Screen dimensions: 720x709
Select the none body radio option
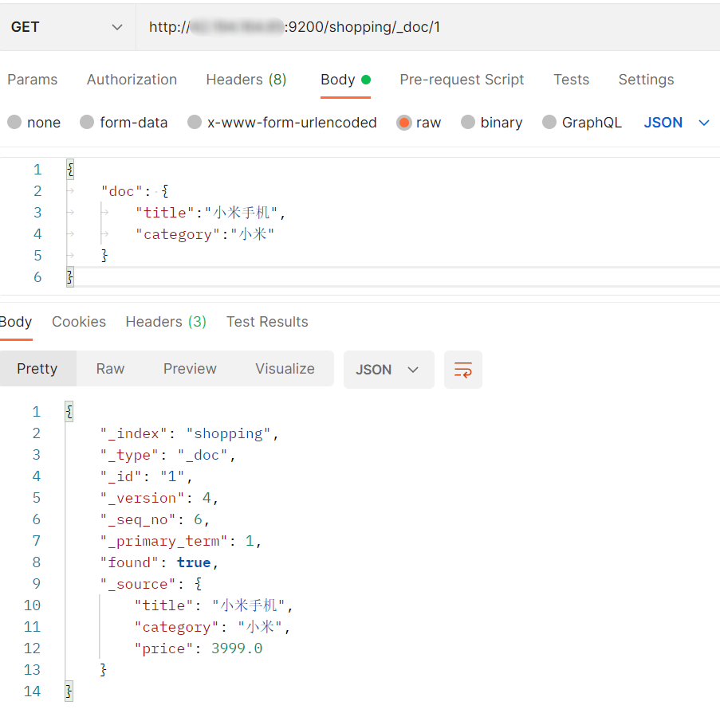[14, 123]
